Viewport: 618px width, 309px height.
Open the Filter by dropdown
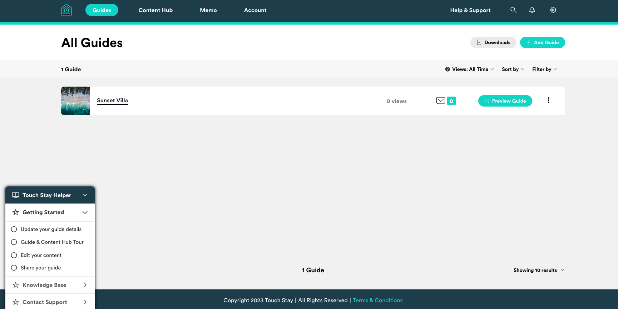[544, 69]
